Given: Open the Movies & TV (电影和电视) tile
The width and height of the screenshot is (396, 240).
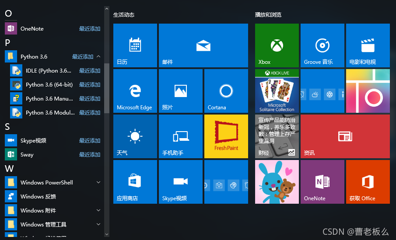Looking at the screenshot, I should [368, 45].
